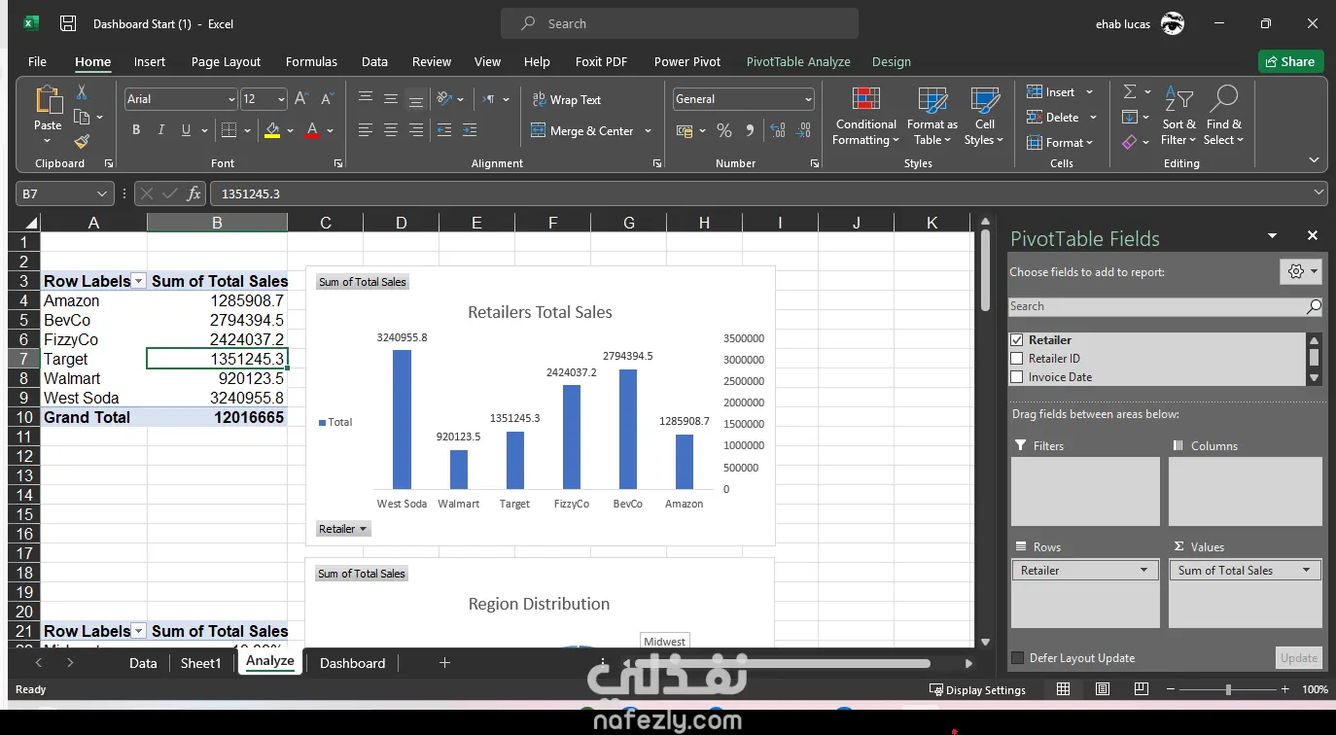Switch to the Dashboard sheet tab
The height and width of the screenshot is (735, 1336).
click(x=352, y=663)
